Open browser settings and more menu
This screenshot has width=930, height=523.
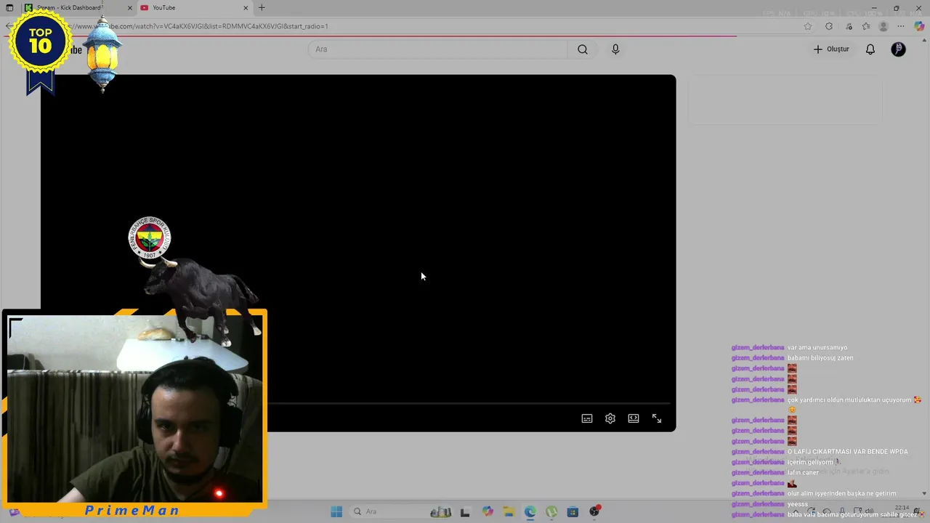point(901,26)
